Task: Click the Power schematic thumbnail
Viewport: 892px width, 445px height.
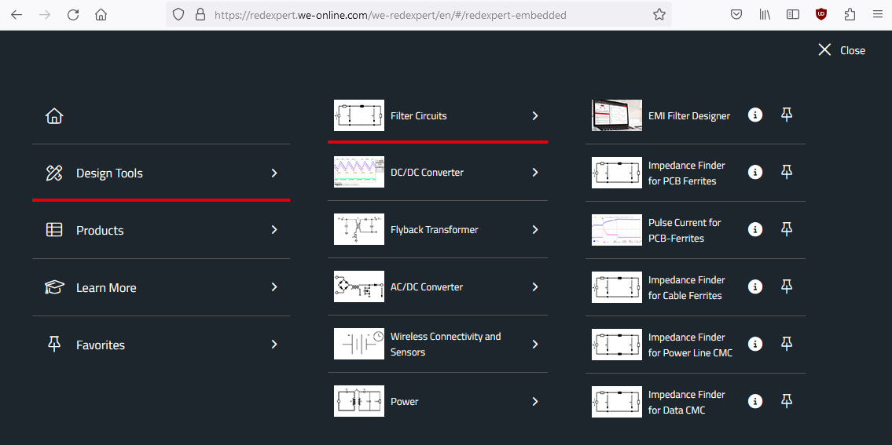Action: (359, 401)
